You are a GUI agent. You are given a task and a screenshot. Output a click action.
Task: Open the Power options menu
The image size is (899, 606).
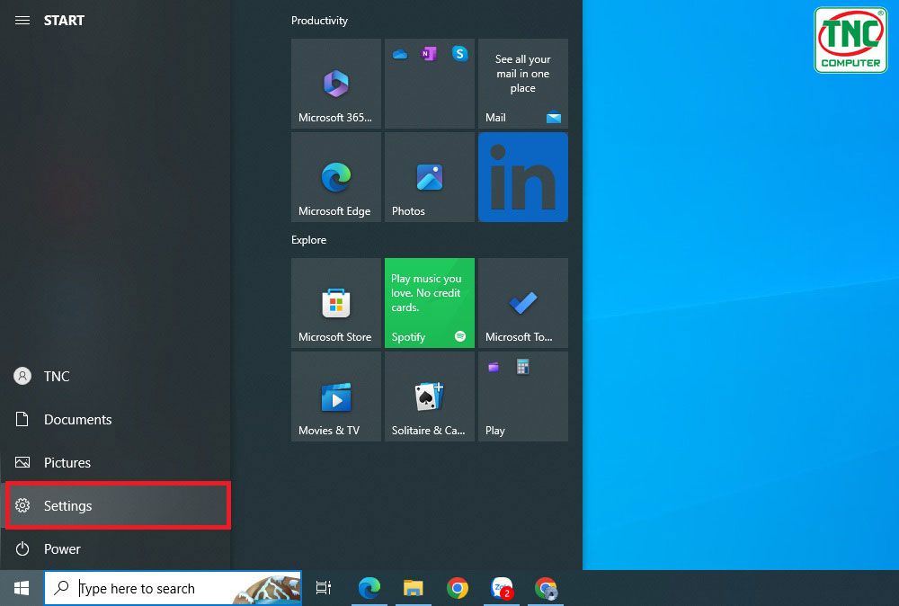pos(115,548)
